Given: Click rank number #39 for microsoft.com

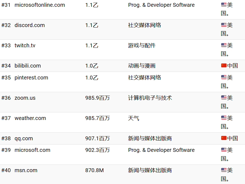Looking at the screenshot, I should [6, 150].
